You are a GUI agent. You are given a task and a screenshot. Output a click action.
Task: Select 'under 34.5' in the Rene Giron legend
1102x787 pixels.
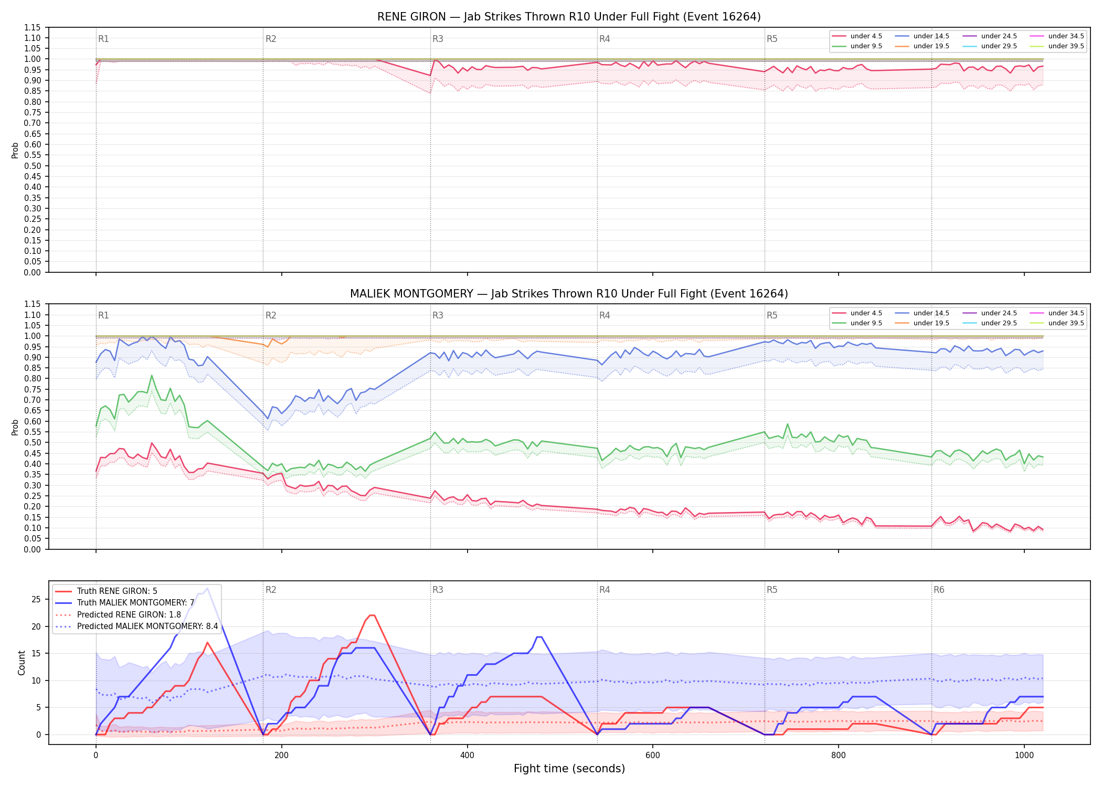[1057, 36]
